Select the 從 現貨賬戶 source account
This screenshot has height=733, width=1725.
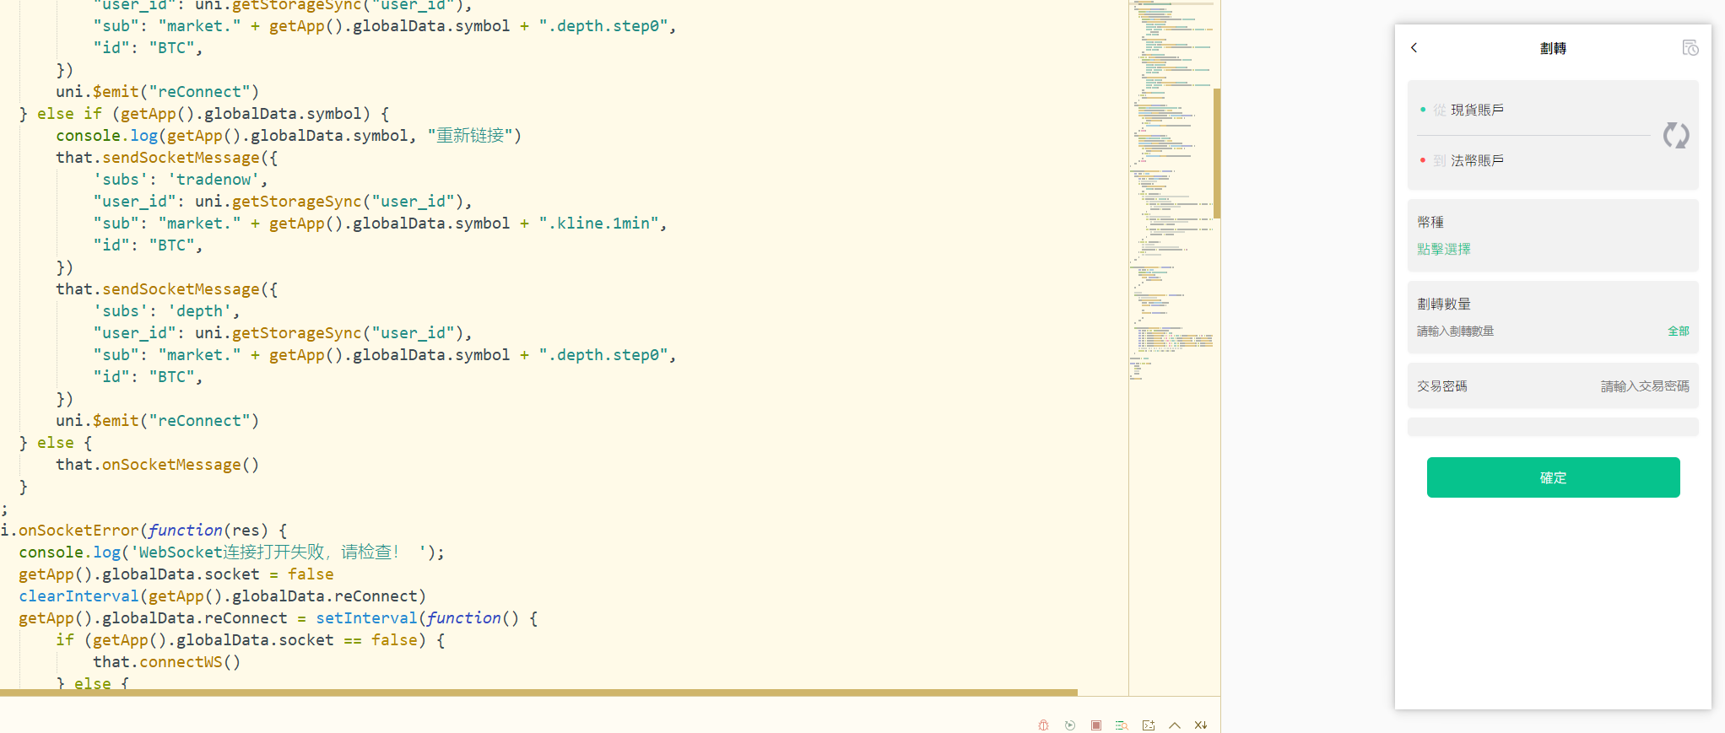1476,110
